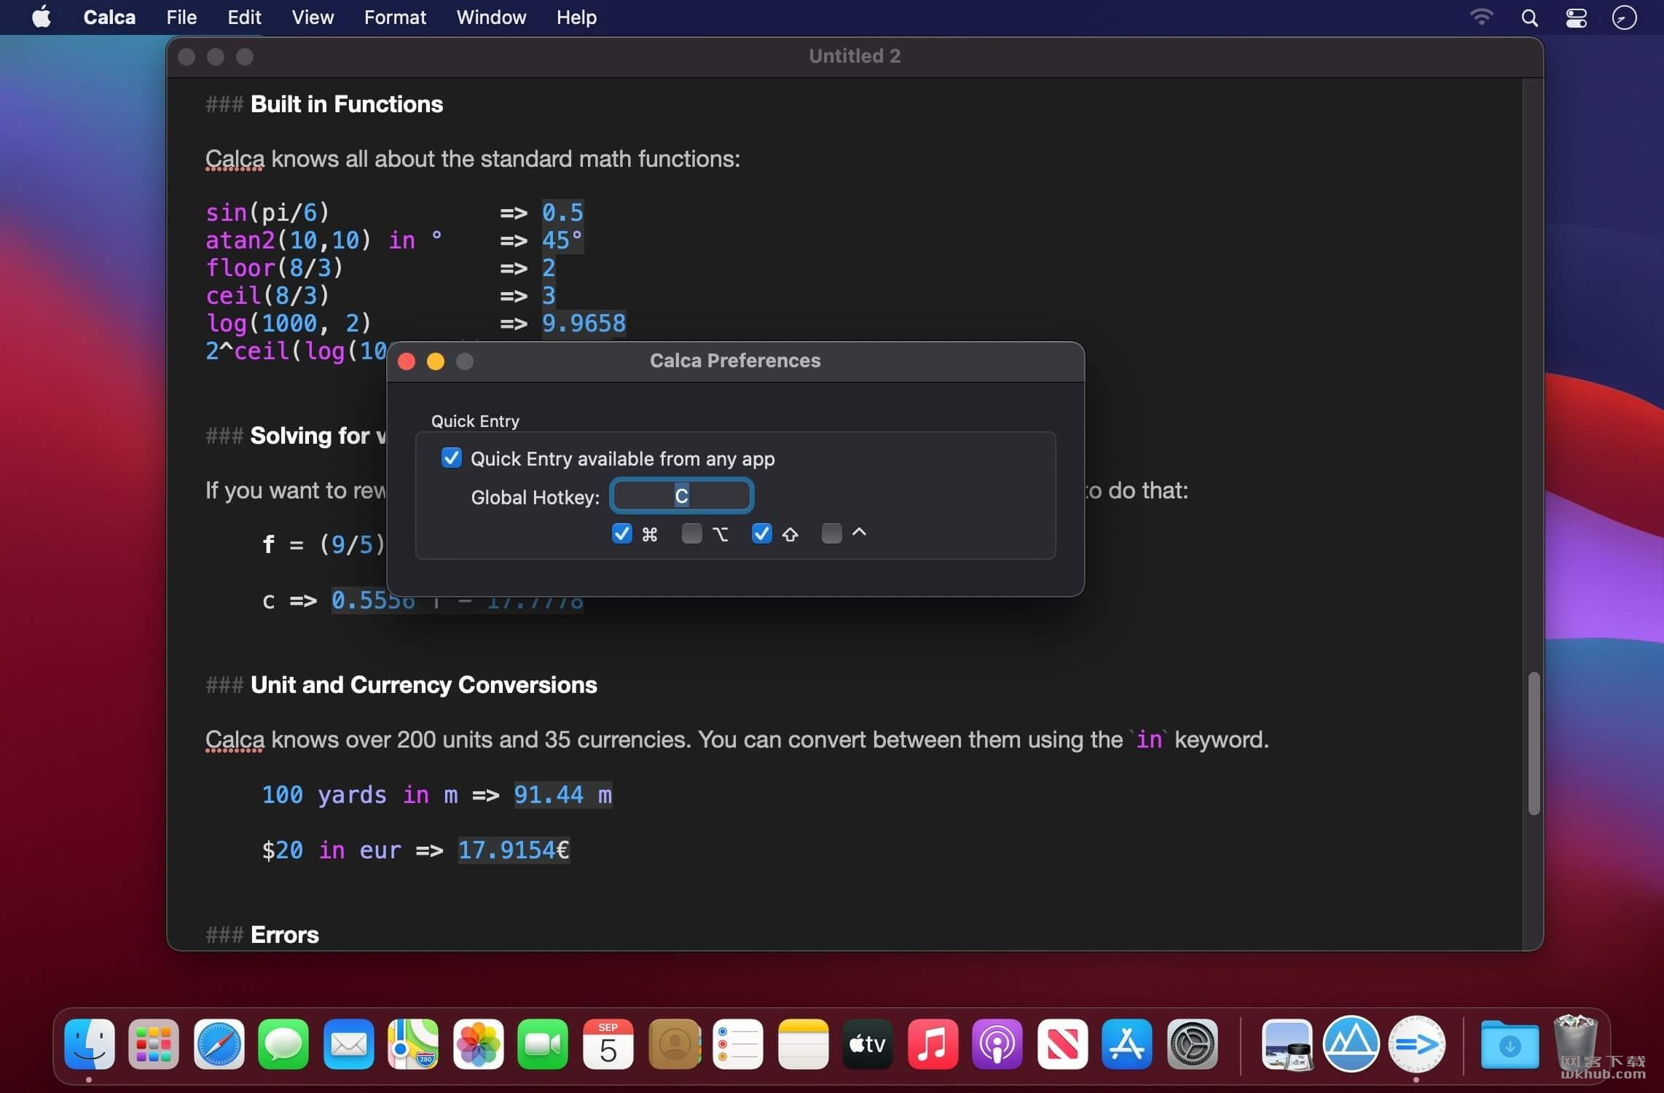The image size is (1664, 1093).
Task: Open System Preferences gear in Dock
Action: [x=1192, y=1043]
